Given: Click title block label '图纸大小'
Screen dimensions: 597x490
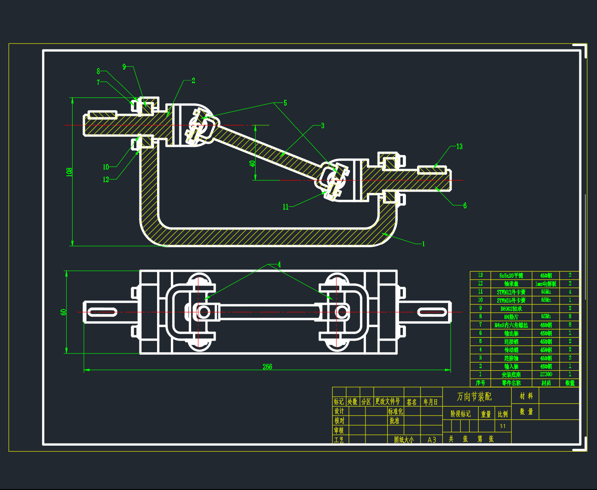Looking at the screenshot, I should coord(404,440).
